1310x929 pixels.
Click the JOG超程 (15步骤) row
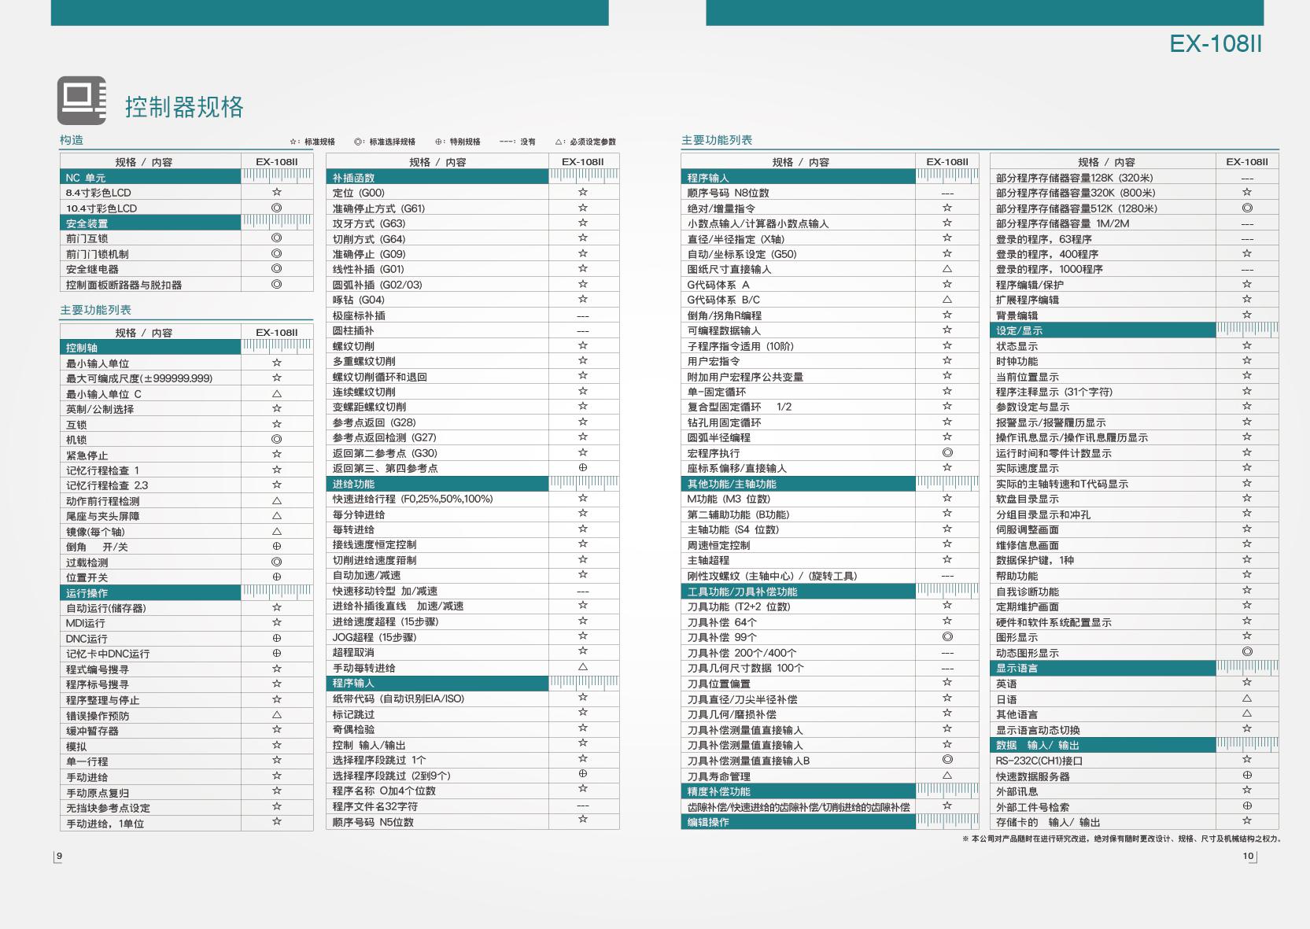pos(473,637)
